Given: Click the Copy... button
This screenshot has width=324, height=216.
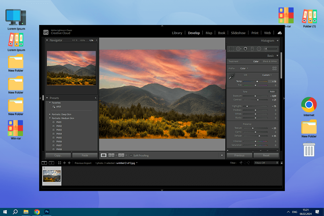Looking at the screenshot, I should 58,155.
